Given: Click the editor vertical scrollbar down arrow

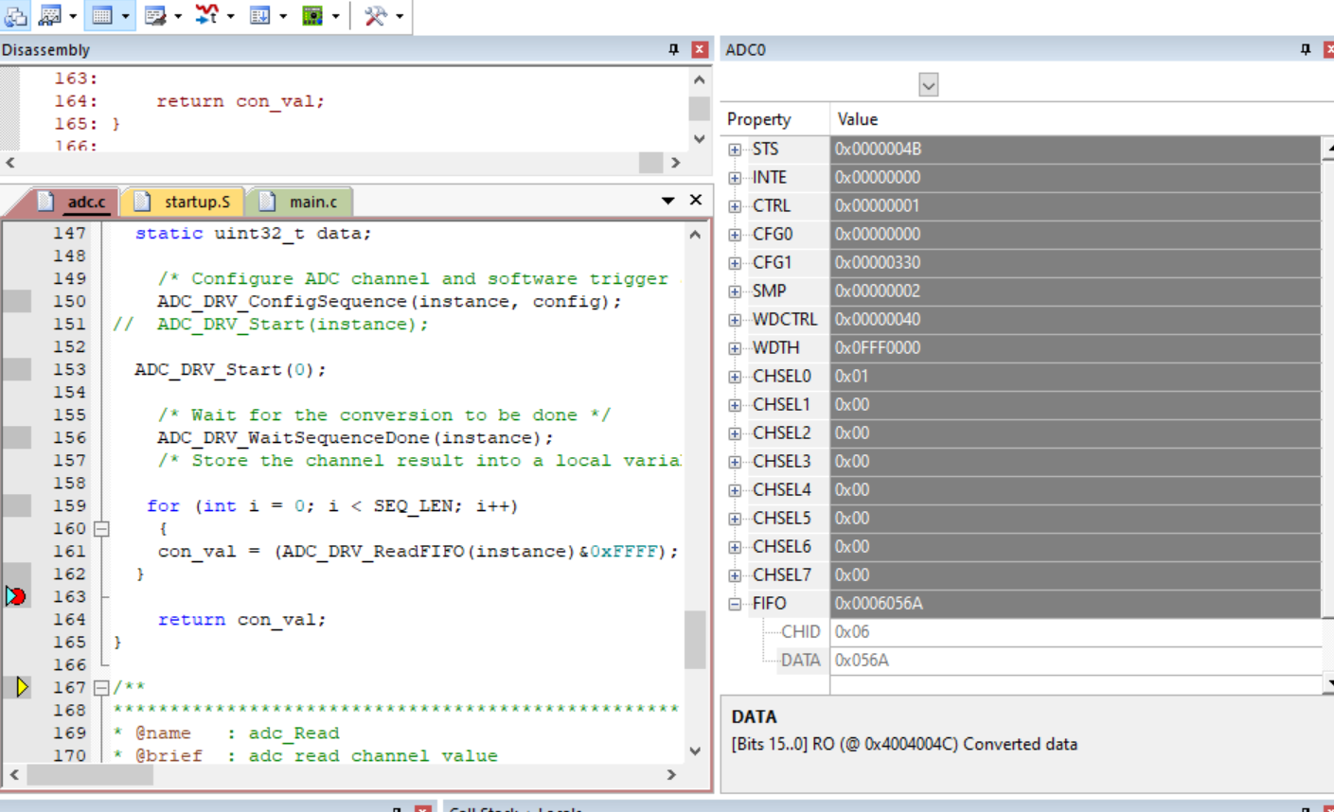Looking at the screenshot, I should click(x=696, y=751).
